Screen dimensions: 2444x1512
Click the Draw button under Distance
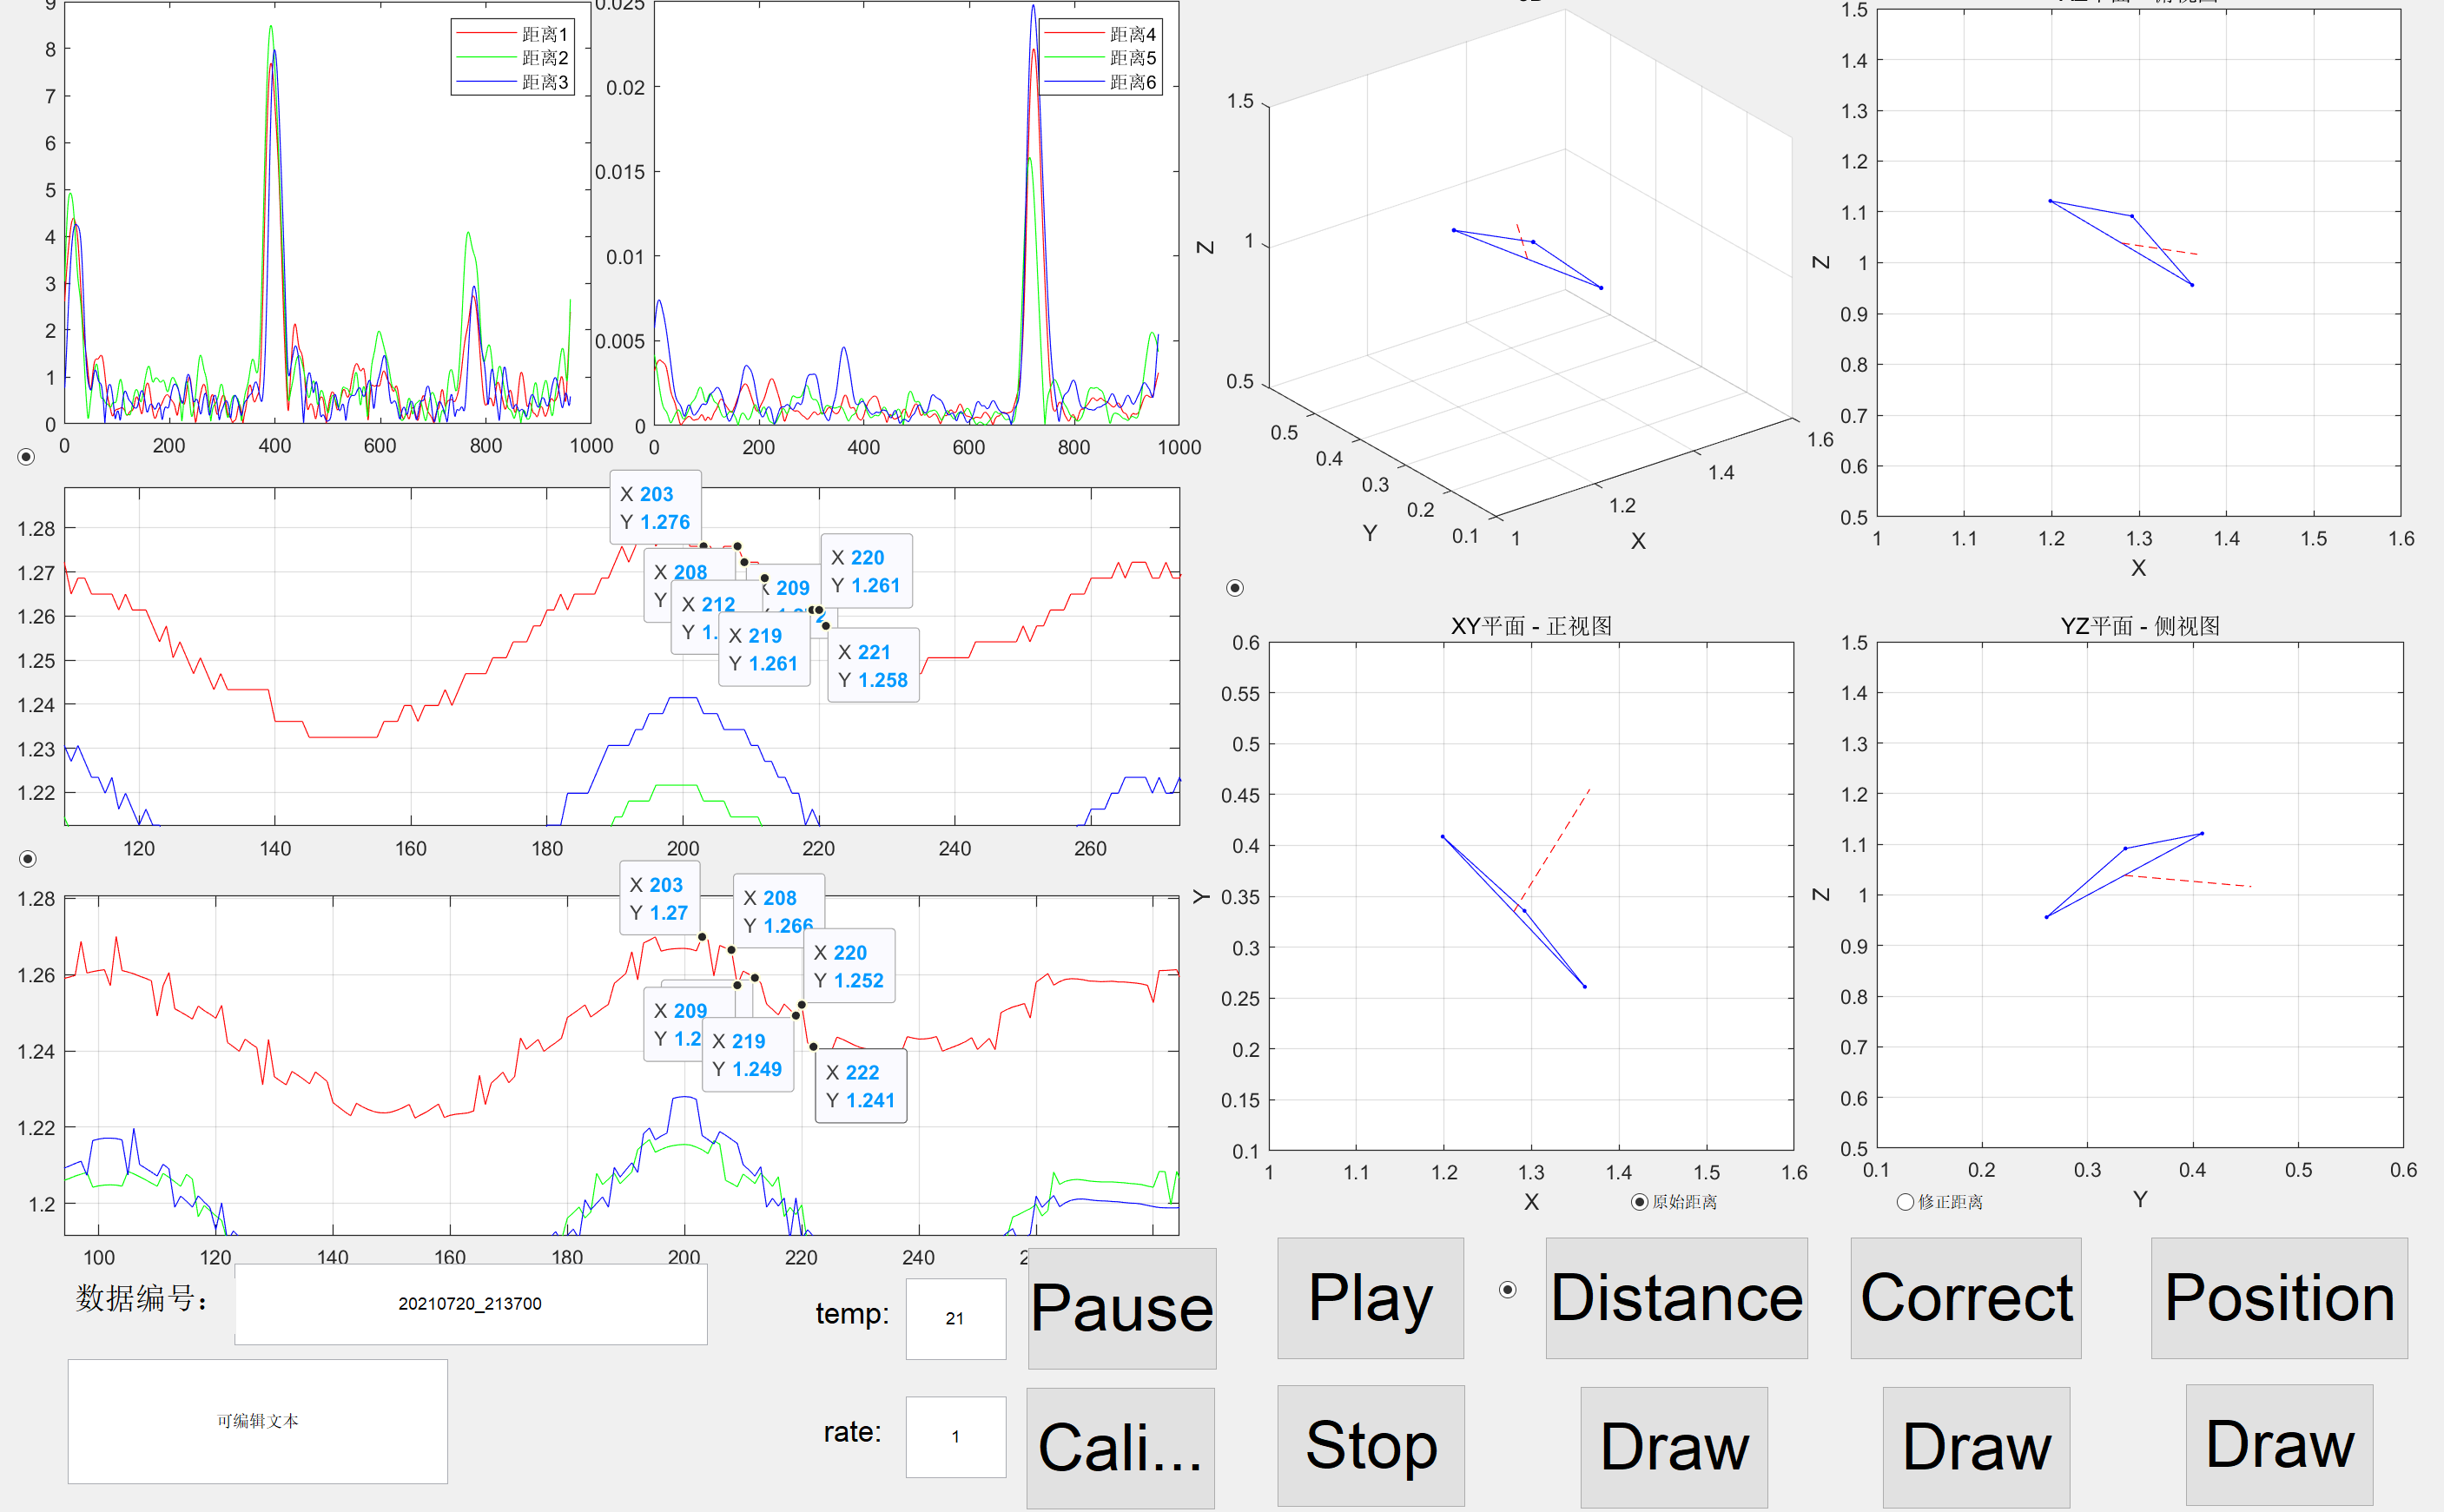(1673, 1446)
